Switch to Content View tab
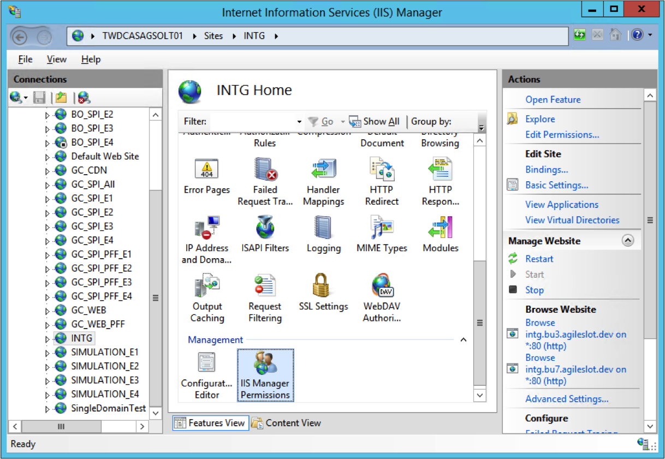The image size is (665, 459). (x=286, y=423)
